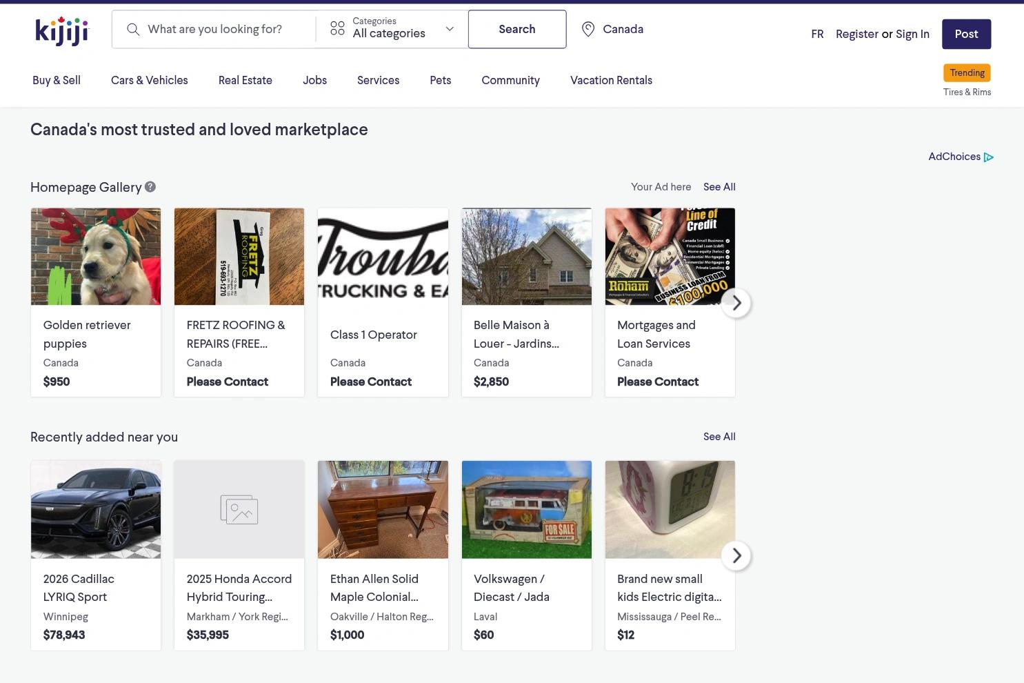
Task: Open the Line of Credit ad image
Action: coord(670,257)
